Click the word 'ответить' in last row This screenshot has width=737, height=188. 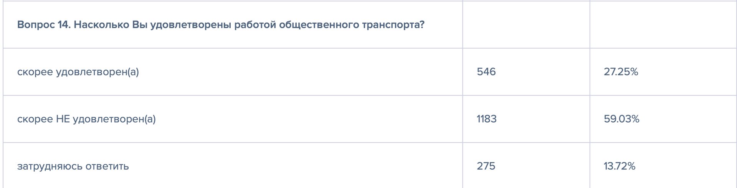pos(107,167)
